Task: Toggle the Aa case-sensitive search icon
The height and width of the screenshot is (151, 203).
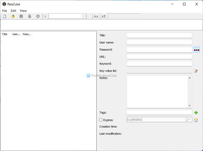Action: point(96,16)
